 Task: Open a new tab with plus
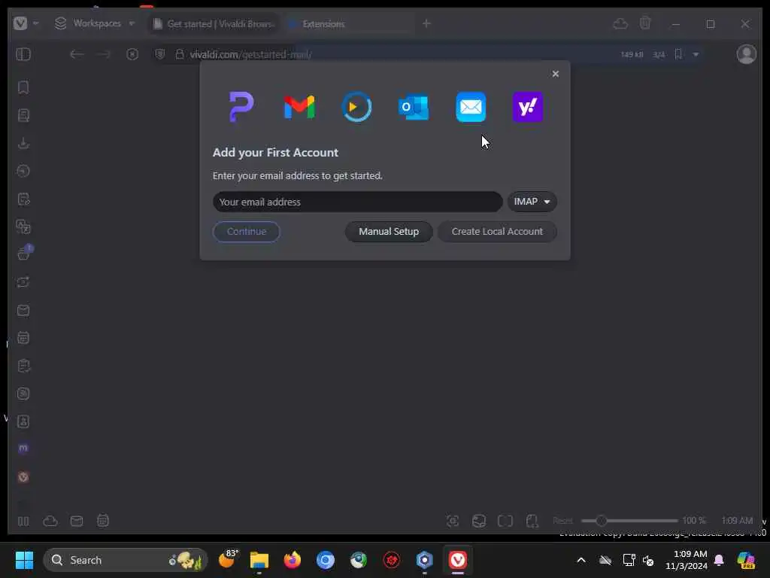tap(426, 23)
